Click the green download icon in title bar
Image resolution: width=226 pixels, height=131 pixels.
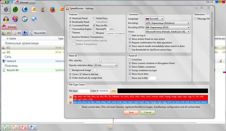click(7, 2)
